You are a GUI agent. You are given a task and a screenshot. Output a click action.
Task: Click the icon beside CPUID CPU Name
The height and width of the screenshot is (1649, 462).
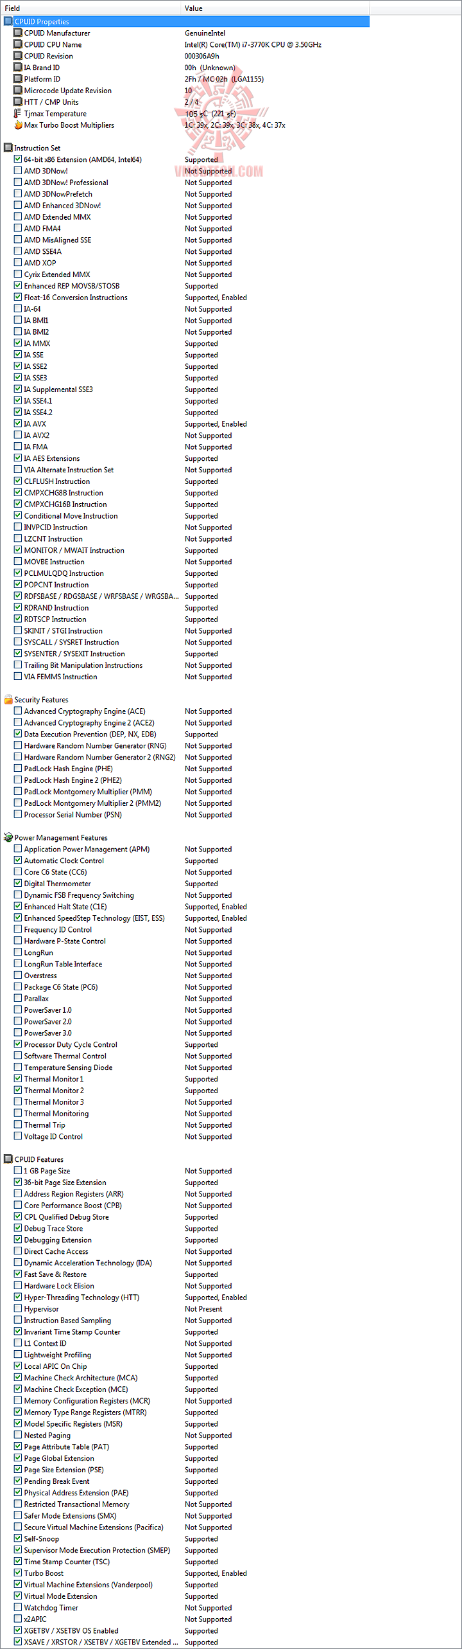(18, 45)
